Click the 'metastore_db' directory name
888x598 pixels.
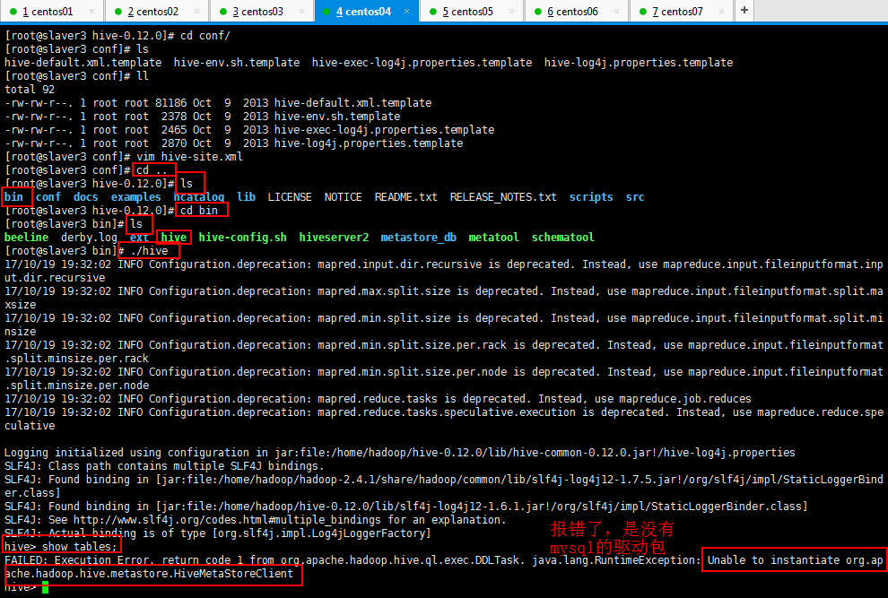pos(419,238)
